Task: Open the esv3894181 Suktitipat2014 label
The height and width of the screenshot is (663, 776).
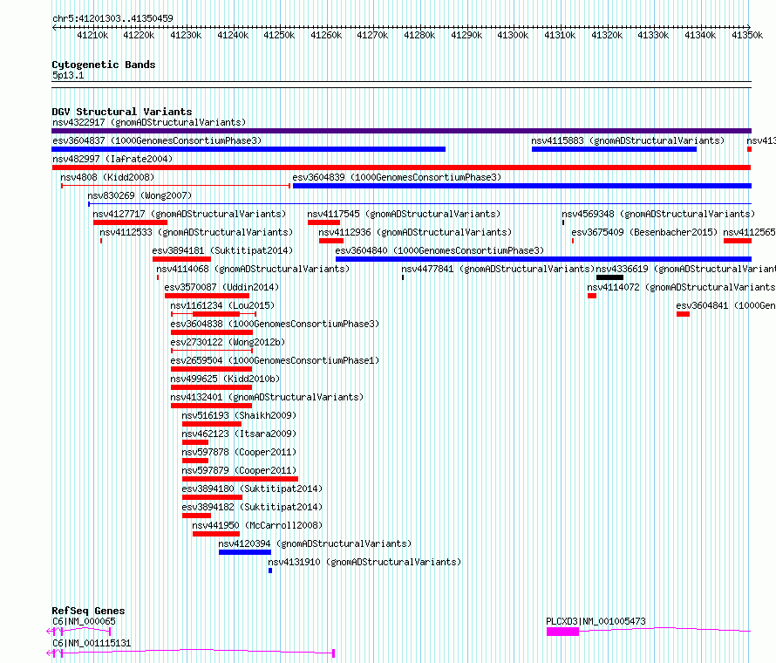Action: (x=222, y=250)
